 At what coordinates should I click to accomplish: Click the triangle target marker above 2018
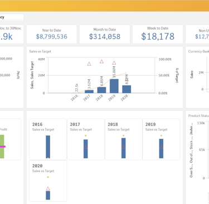point(101,61)
